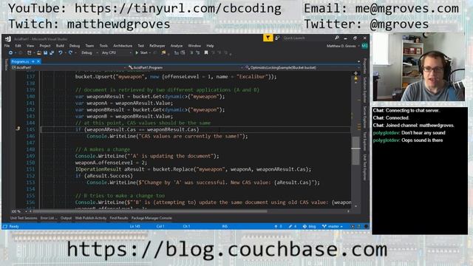Open the master branch dropdown in status bar
Image resolution: width=473 pixels, height=266 pixels.
pos(333,226)
